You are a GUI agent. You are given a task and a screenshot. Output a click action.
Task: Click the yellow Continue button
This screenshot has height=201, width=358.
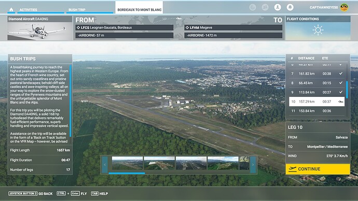click(x=318, y=169)
